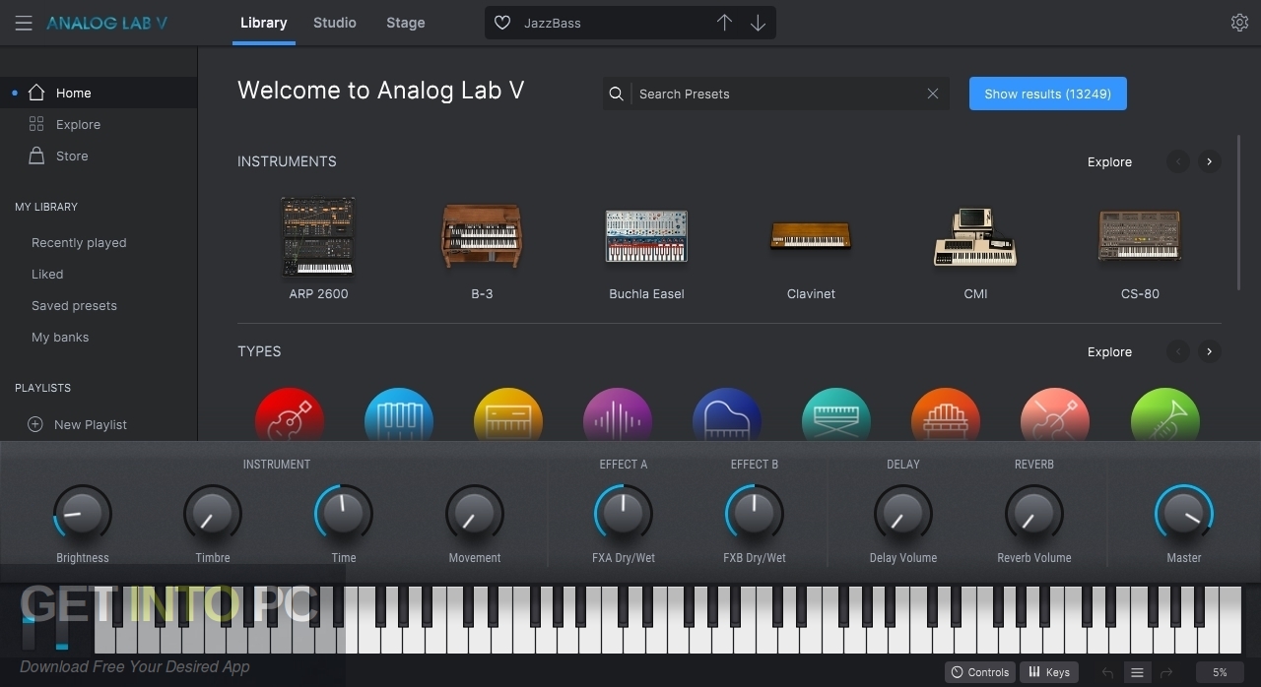Open the B-3 organ instrument
1261x687 pixels.
pyautogui.click(x=482, y=236)
